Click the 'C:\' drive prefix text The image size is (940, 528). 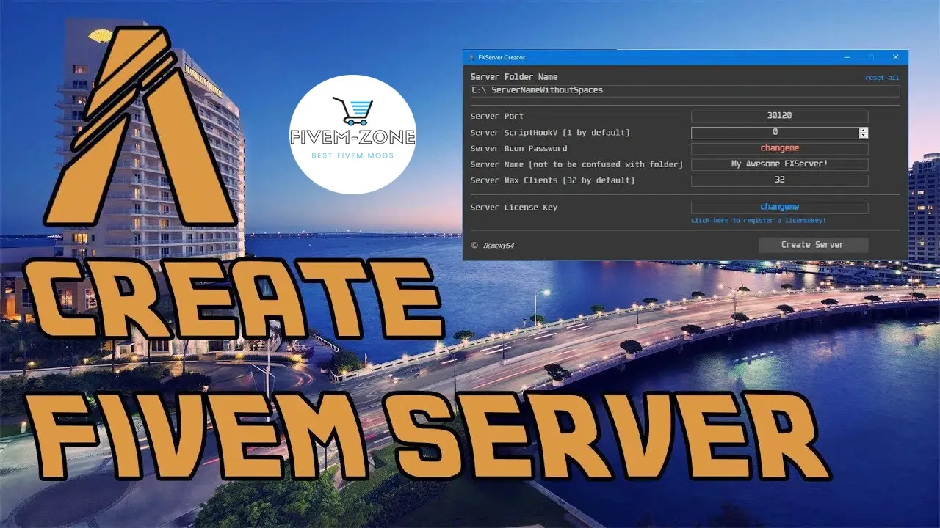pyautogui.click(x=478, y=90)
